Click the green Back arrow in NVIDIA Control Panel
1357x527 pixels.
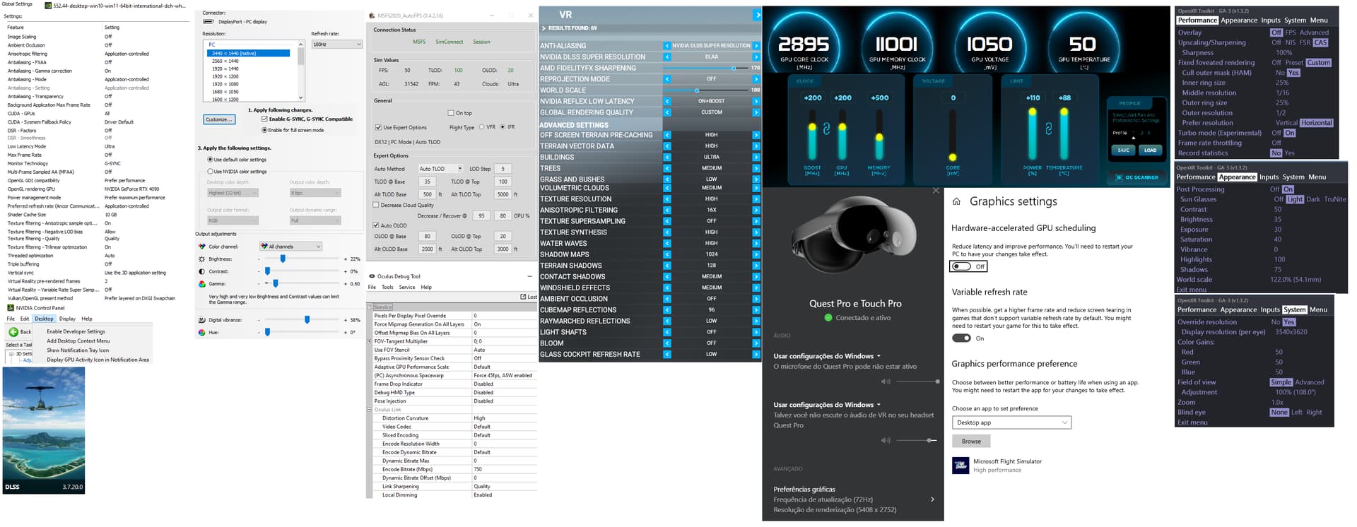click(x=13, y=332)
